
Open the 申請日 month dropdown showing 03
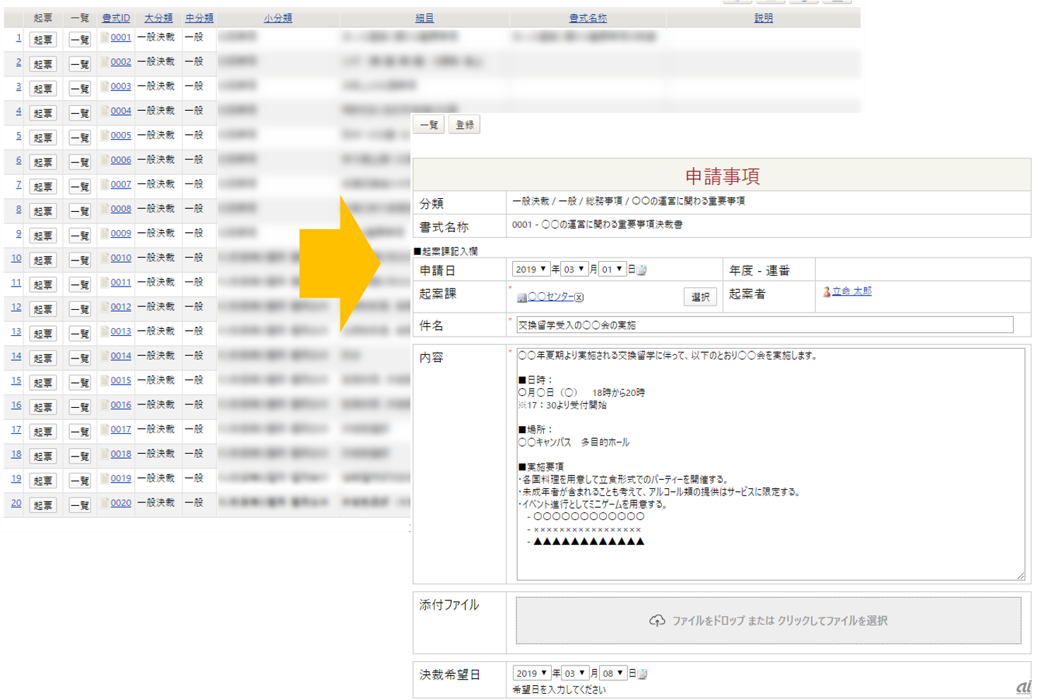coord(574,269)
